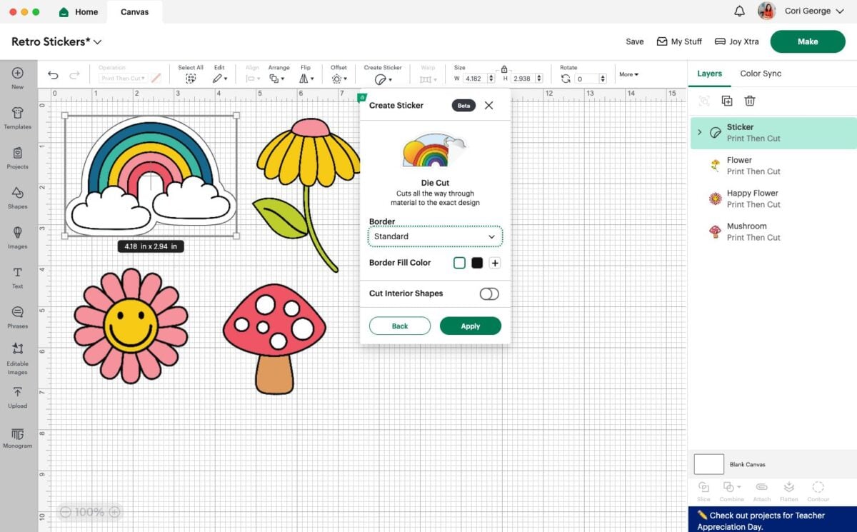Select the Text tool

click(x=18, y=278)
